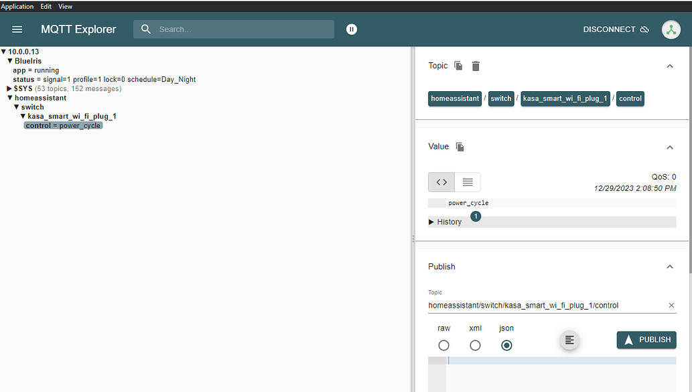Format the JSON payload
Viewport: 692px width, 392px height.
[x=569, y=340]
